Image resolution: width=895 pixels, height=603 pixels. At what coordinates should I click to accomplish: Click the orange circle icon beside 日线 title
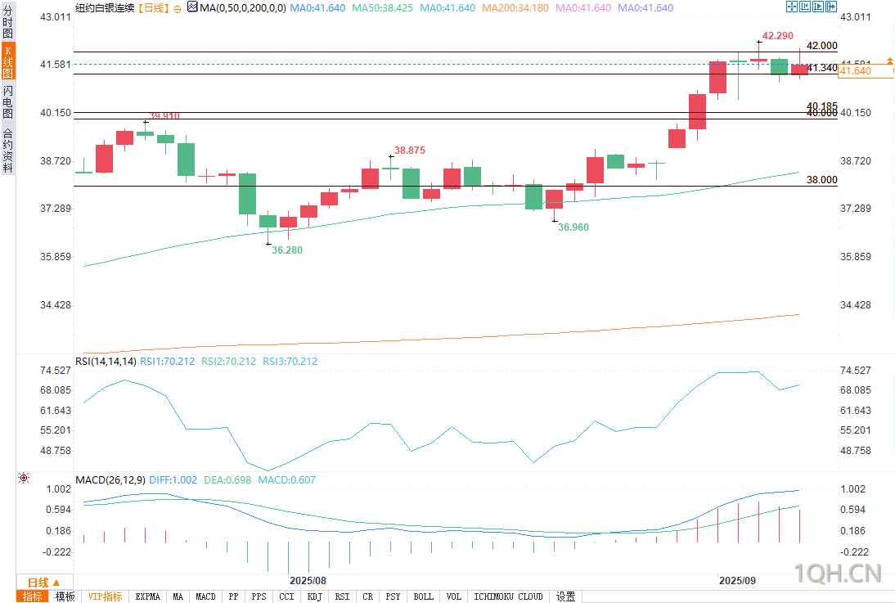click(178, 8)
